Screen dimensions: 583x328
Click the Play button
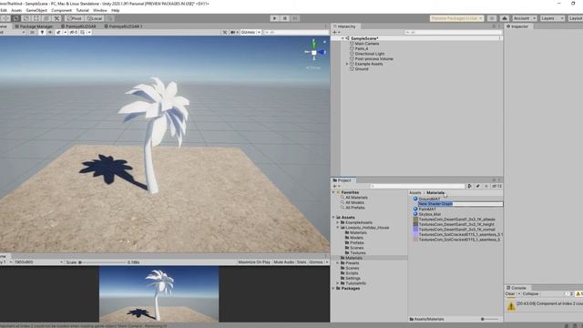[275, 18]
